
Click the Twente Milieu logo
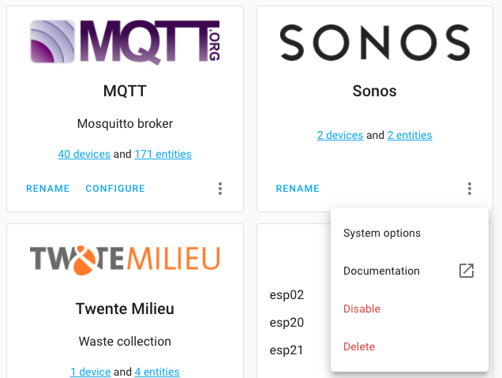tap(125, 260)
